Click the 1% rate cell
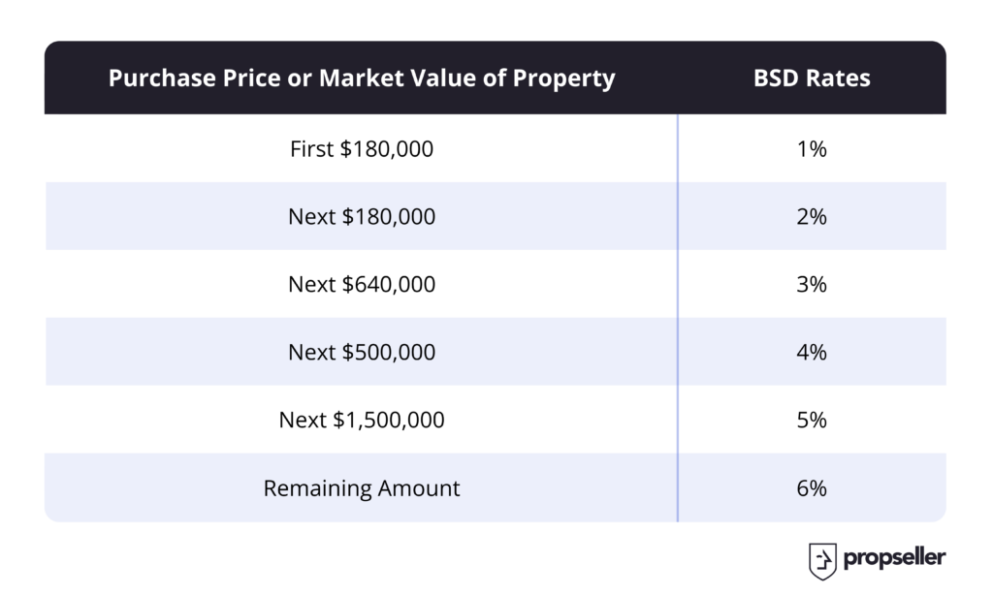The height and width of the screenshot is (595, 993). [x=812, y=149]
